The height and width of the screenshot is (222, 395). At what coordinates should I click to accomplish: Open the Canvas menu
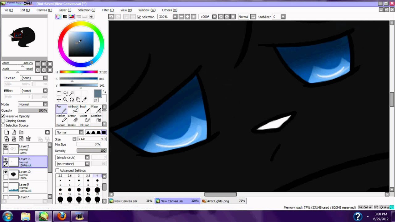pos(44,10)
